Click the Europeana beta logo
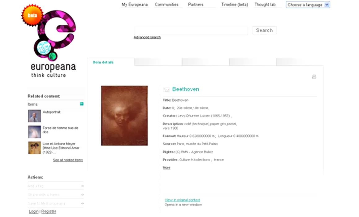 coord(49,41)
